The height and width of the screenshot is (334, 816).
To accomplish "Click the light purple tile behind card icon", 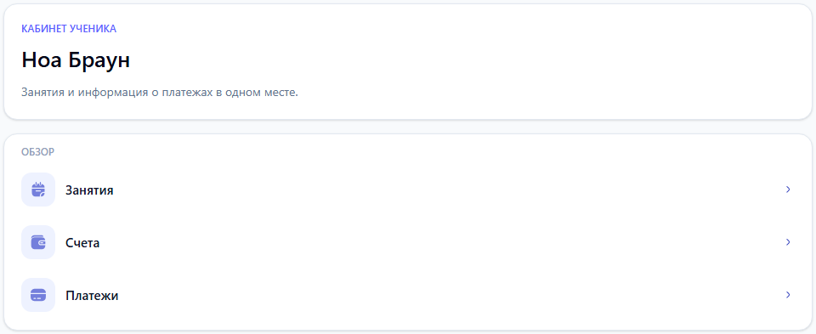I will [38, 295].
